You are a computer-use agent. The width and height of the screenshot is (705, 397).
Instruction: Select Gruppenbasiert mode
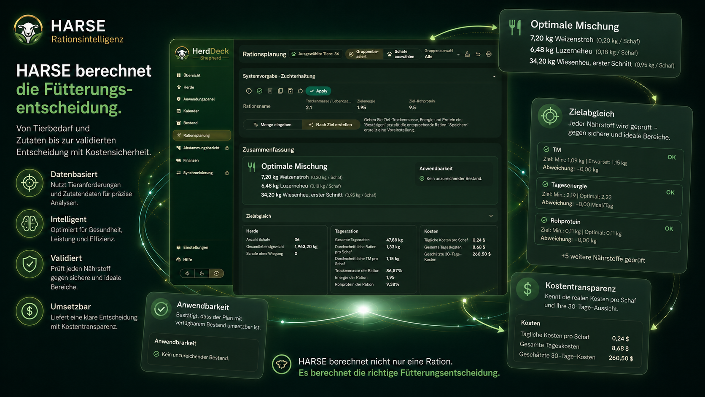coord(363,54)
